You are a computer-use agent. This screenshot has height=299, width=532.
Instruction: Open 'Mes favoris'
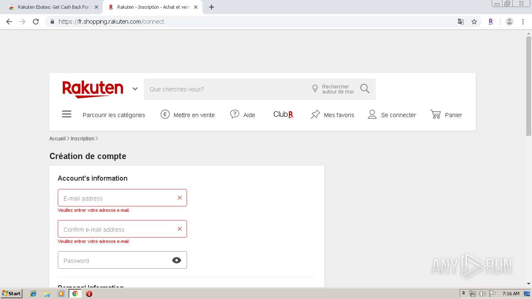click(339, 115)
